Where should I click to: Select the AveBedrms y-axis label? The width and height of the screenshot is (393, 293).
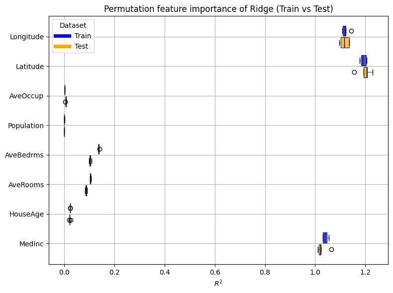[24, 155]
